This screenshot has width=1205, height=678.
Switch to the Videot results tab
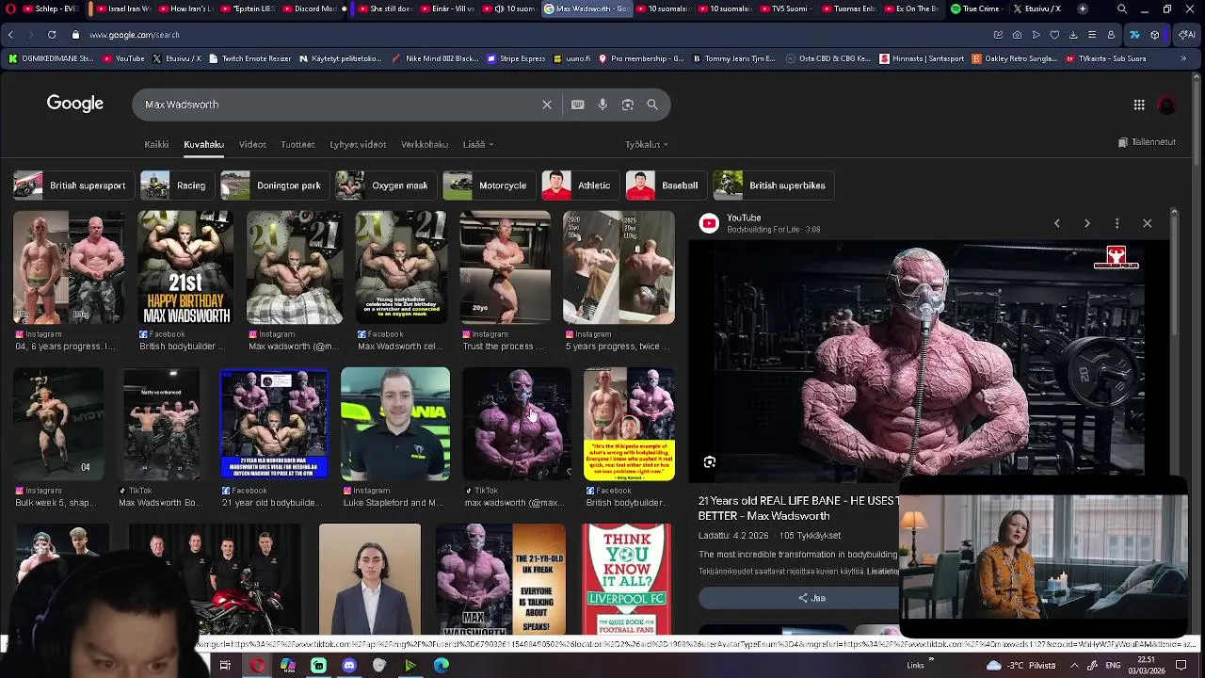[x=252, y=144]
